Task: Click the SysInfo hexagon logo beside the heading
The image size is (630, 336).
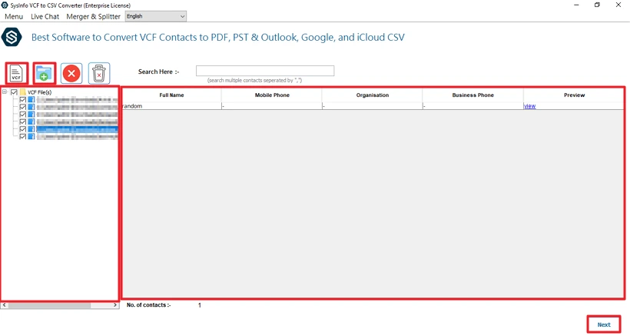Action: click(12, 38)
